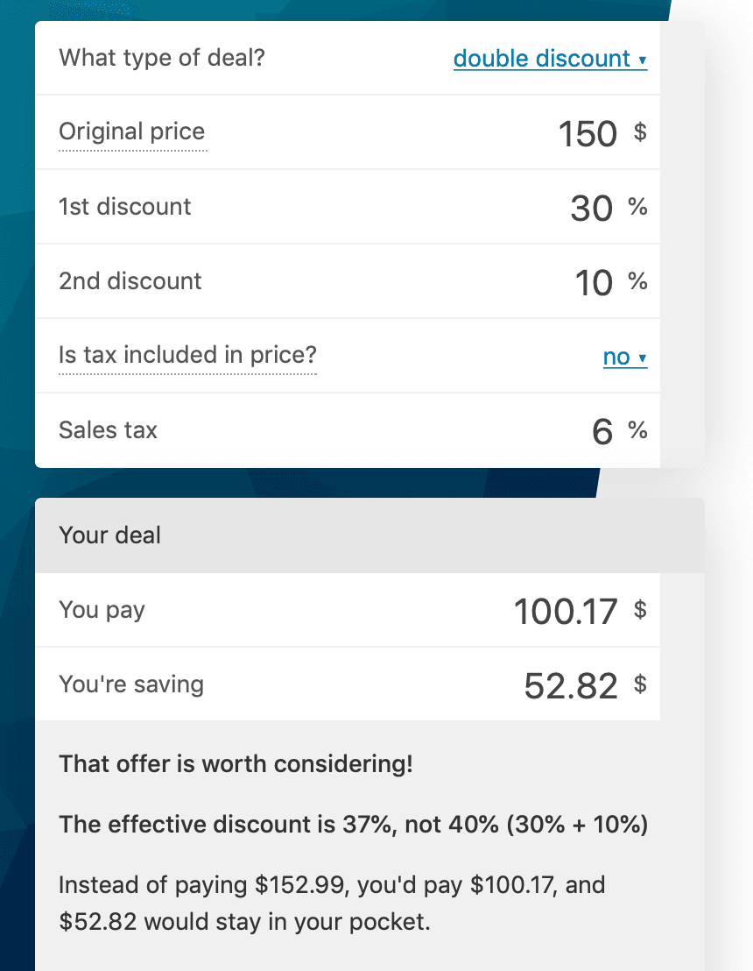The width and height of the screenshot is (753, 971).
Task: Click 'That offer is worth considering!' text
Action: point(235,764)
